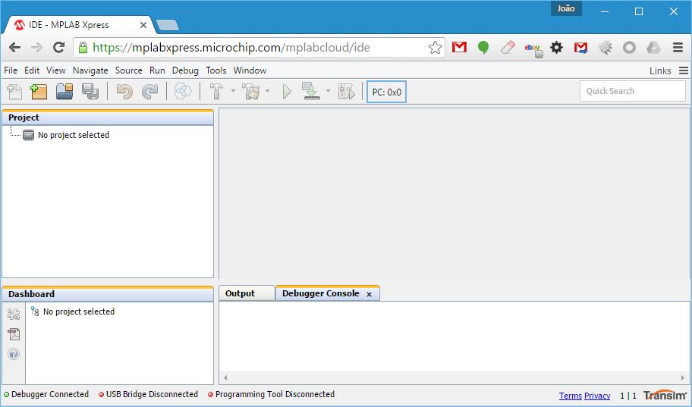Click the address bar URL
Image resolution: width=692 pixels, height=407 pixels.
pyautogui.click(x=231, y=48)
